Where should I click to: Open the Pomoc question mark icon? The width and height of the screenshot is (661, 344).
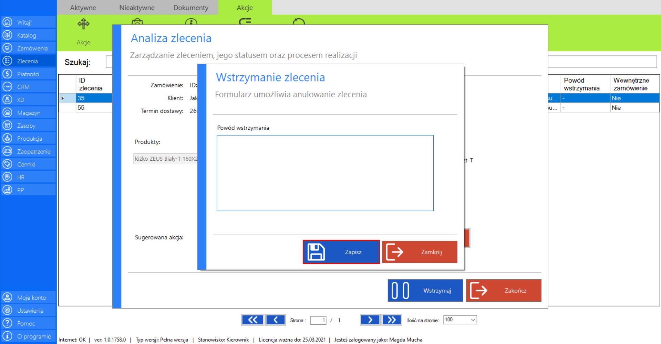7,323
